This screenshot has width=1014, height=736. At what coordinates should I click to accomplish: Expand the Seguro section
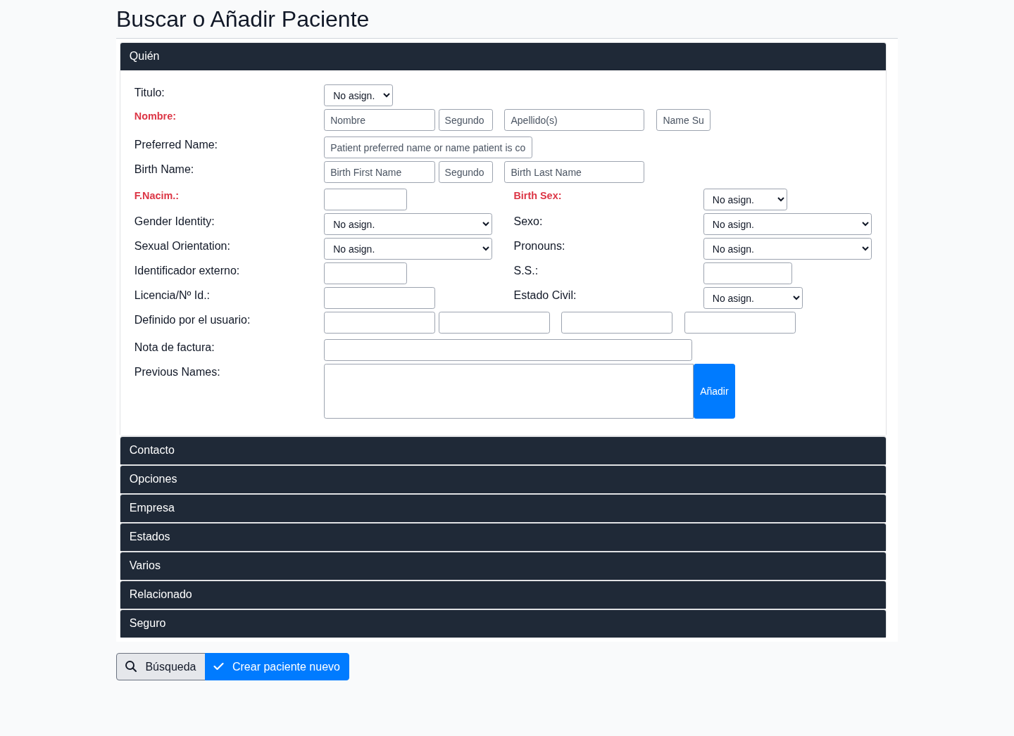[x=503, y=623]
